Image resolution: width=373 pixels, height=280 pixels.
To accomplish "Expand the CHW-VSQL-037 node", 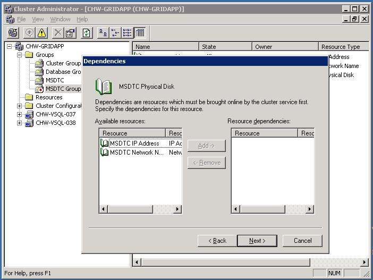I will point(20,114).
